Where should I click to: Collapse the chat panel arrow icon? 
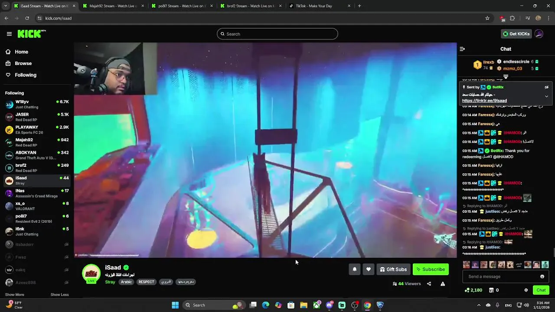(462, 49)
